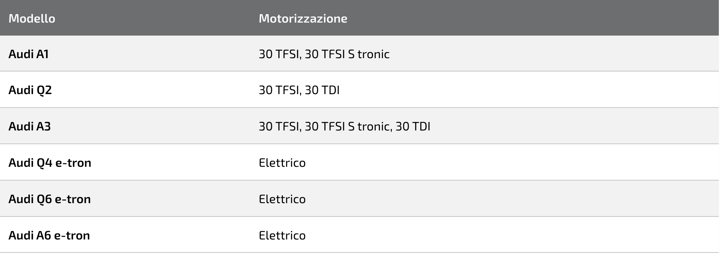720x254 pixels.
Task: Click the Audi Q4 e-tron model cell
Action: pyautogui.click(x=50, y=163)
